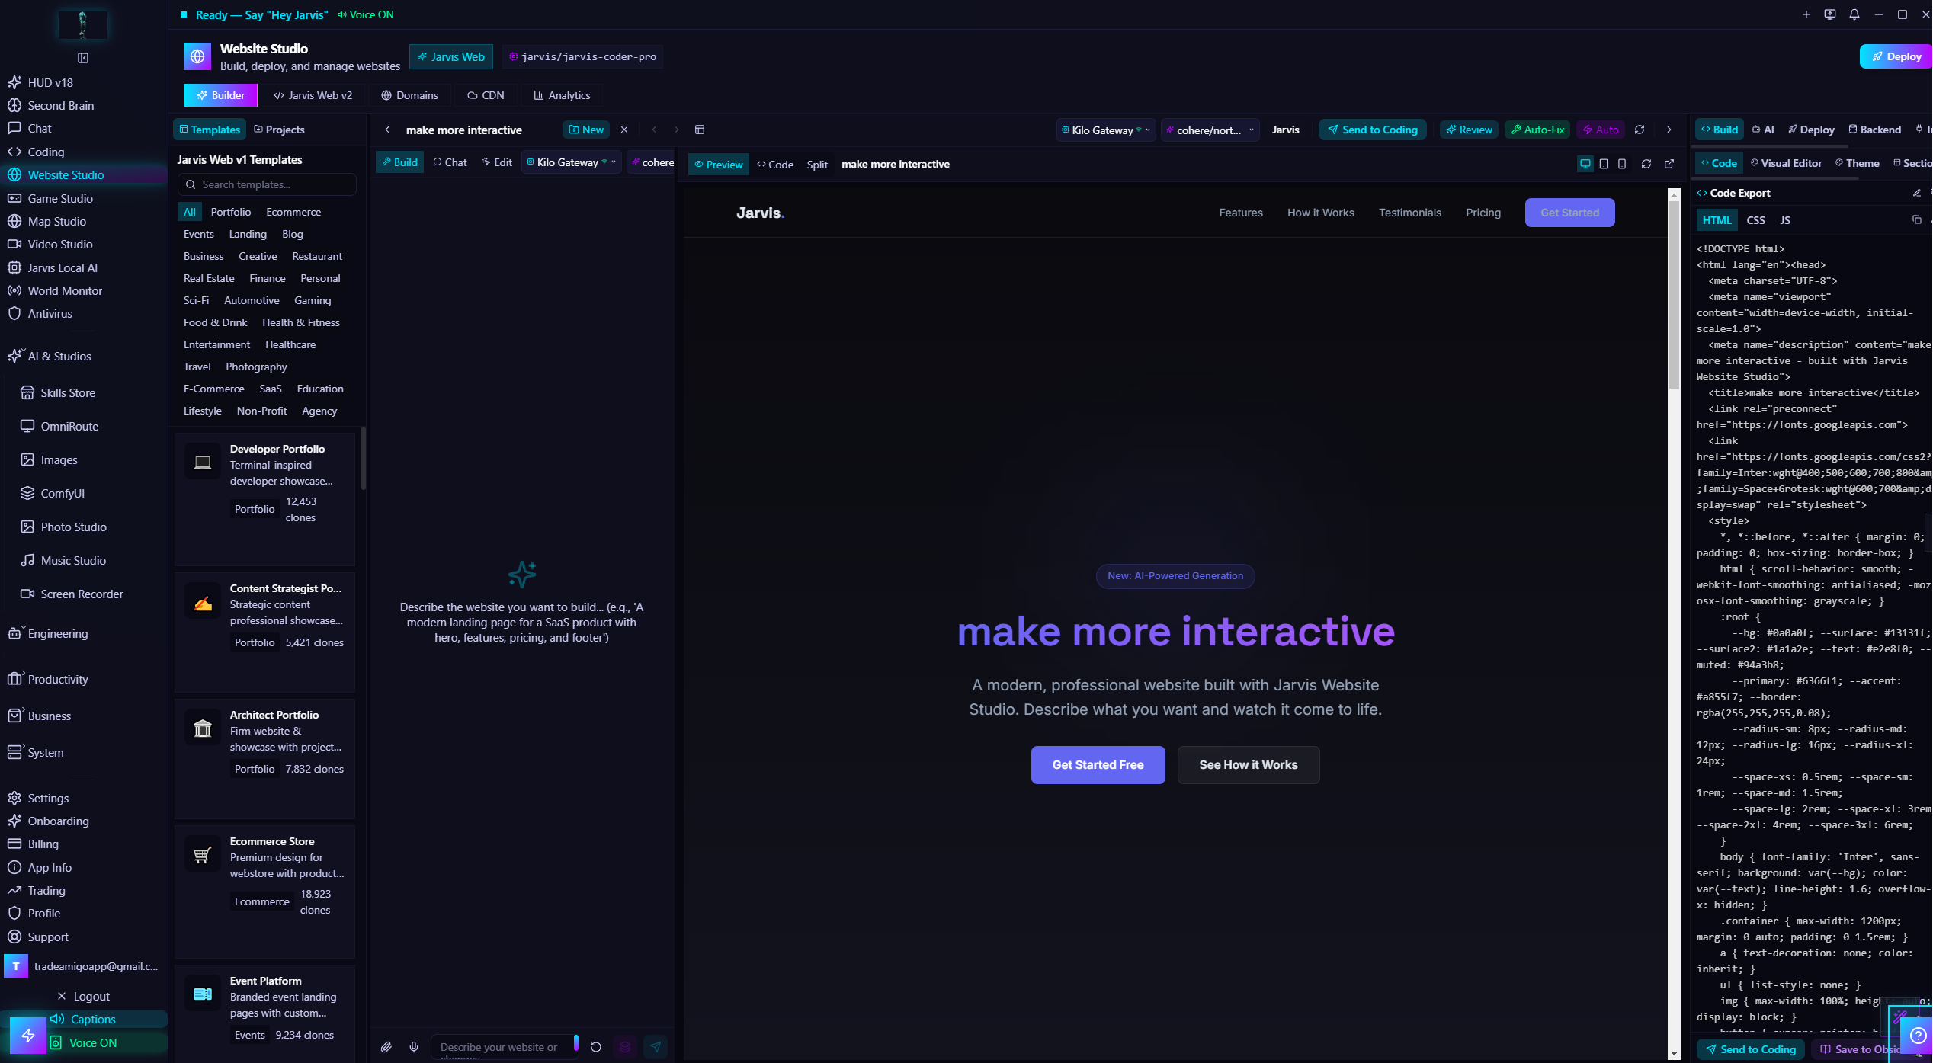The image size is (1933, 1063).
Task: Collapse the sidebar with the panel icon
Action: point(83,58)
